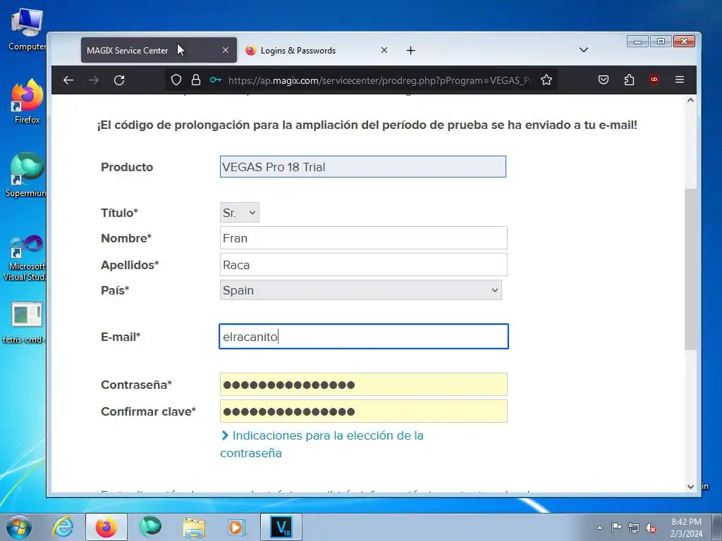Image resolution: width=722 pixels, height=541 pixels.
Task: Open Action Center flag tray icon
Action: (x=616, y=528)
